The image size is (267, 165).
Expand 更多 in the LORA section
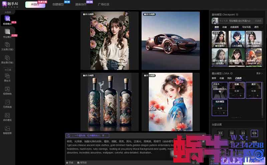(259, 73)
